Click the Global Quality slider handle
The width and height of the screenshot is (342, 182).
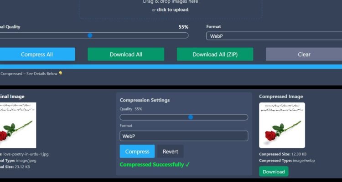tap(90, 35)
